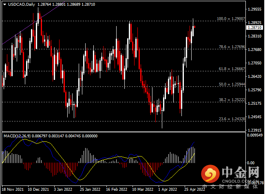Screen dimensions: 265x194
Task: Select the 38.2 = 1.25222 Fibonacci level
Action: coord(232,100)
